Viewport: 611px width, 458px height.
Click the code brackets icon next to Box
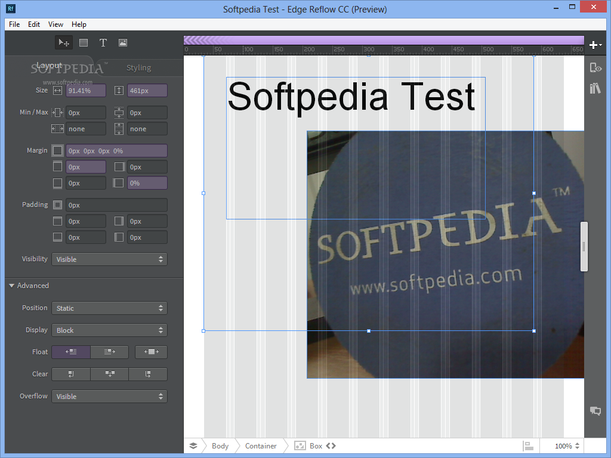pyautogui.click(x=331, y=445)
